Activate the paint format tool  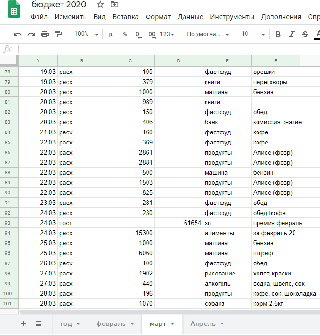point(58,34)
